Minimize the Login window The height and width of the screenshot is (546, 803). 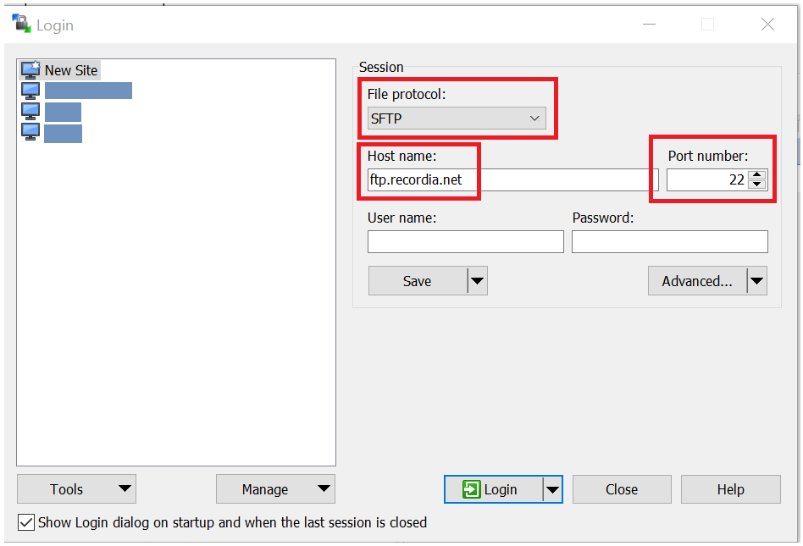pyautogui.click(x=650, y=24)
